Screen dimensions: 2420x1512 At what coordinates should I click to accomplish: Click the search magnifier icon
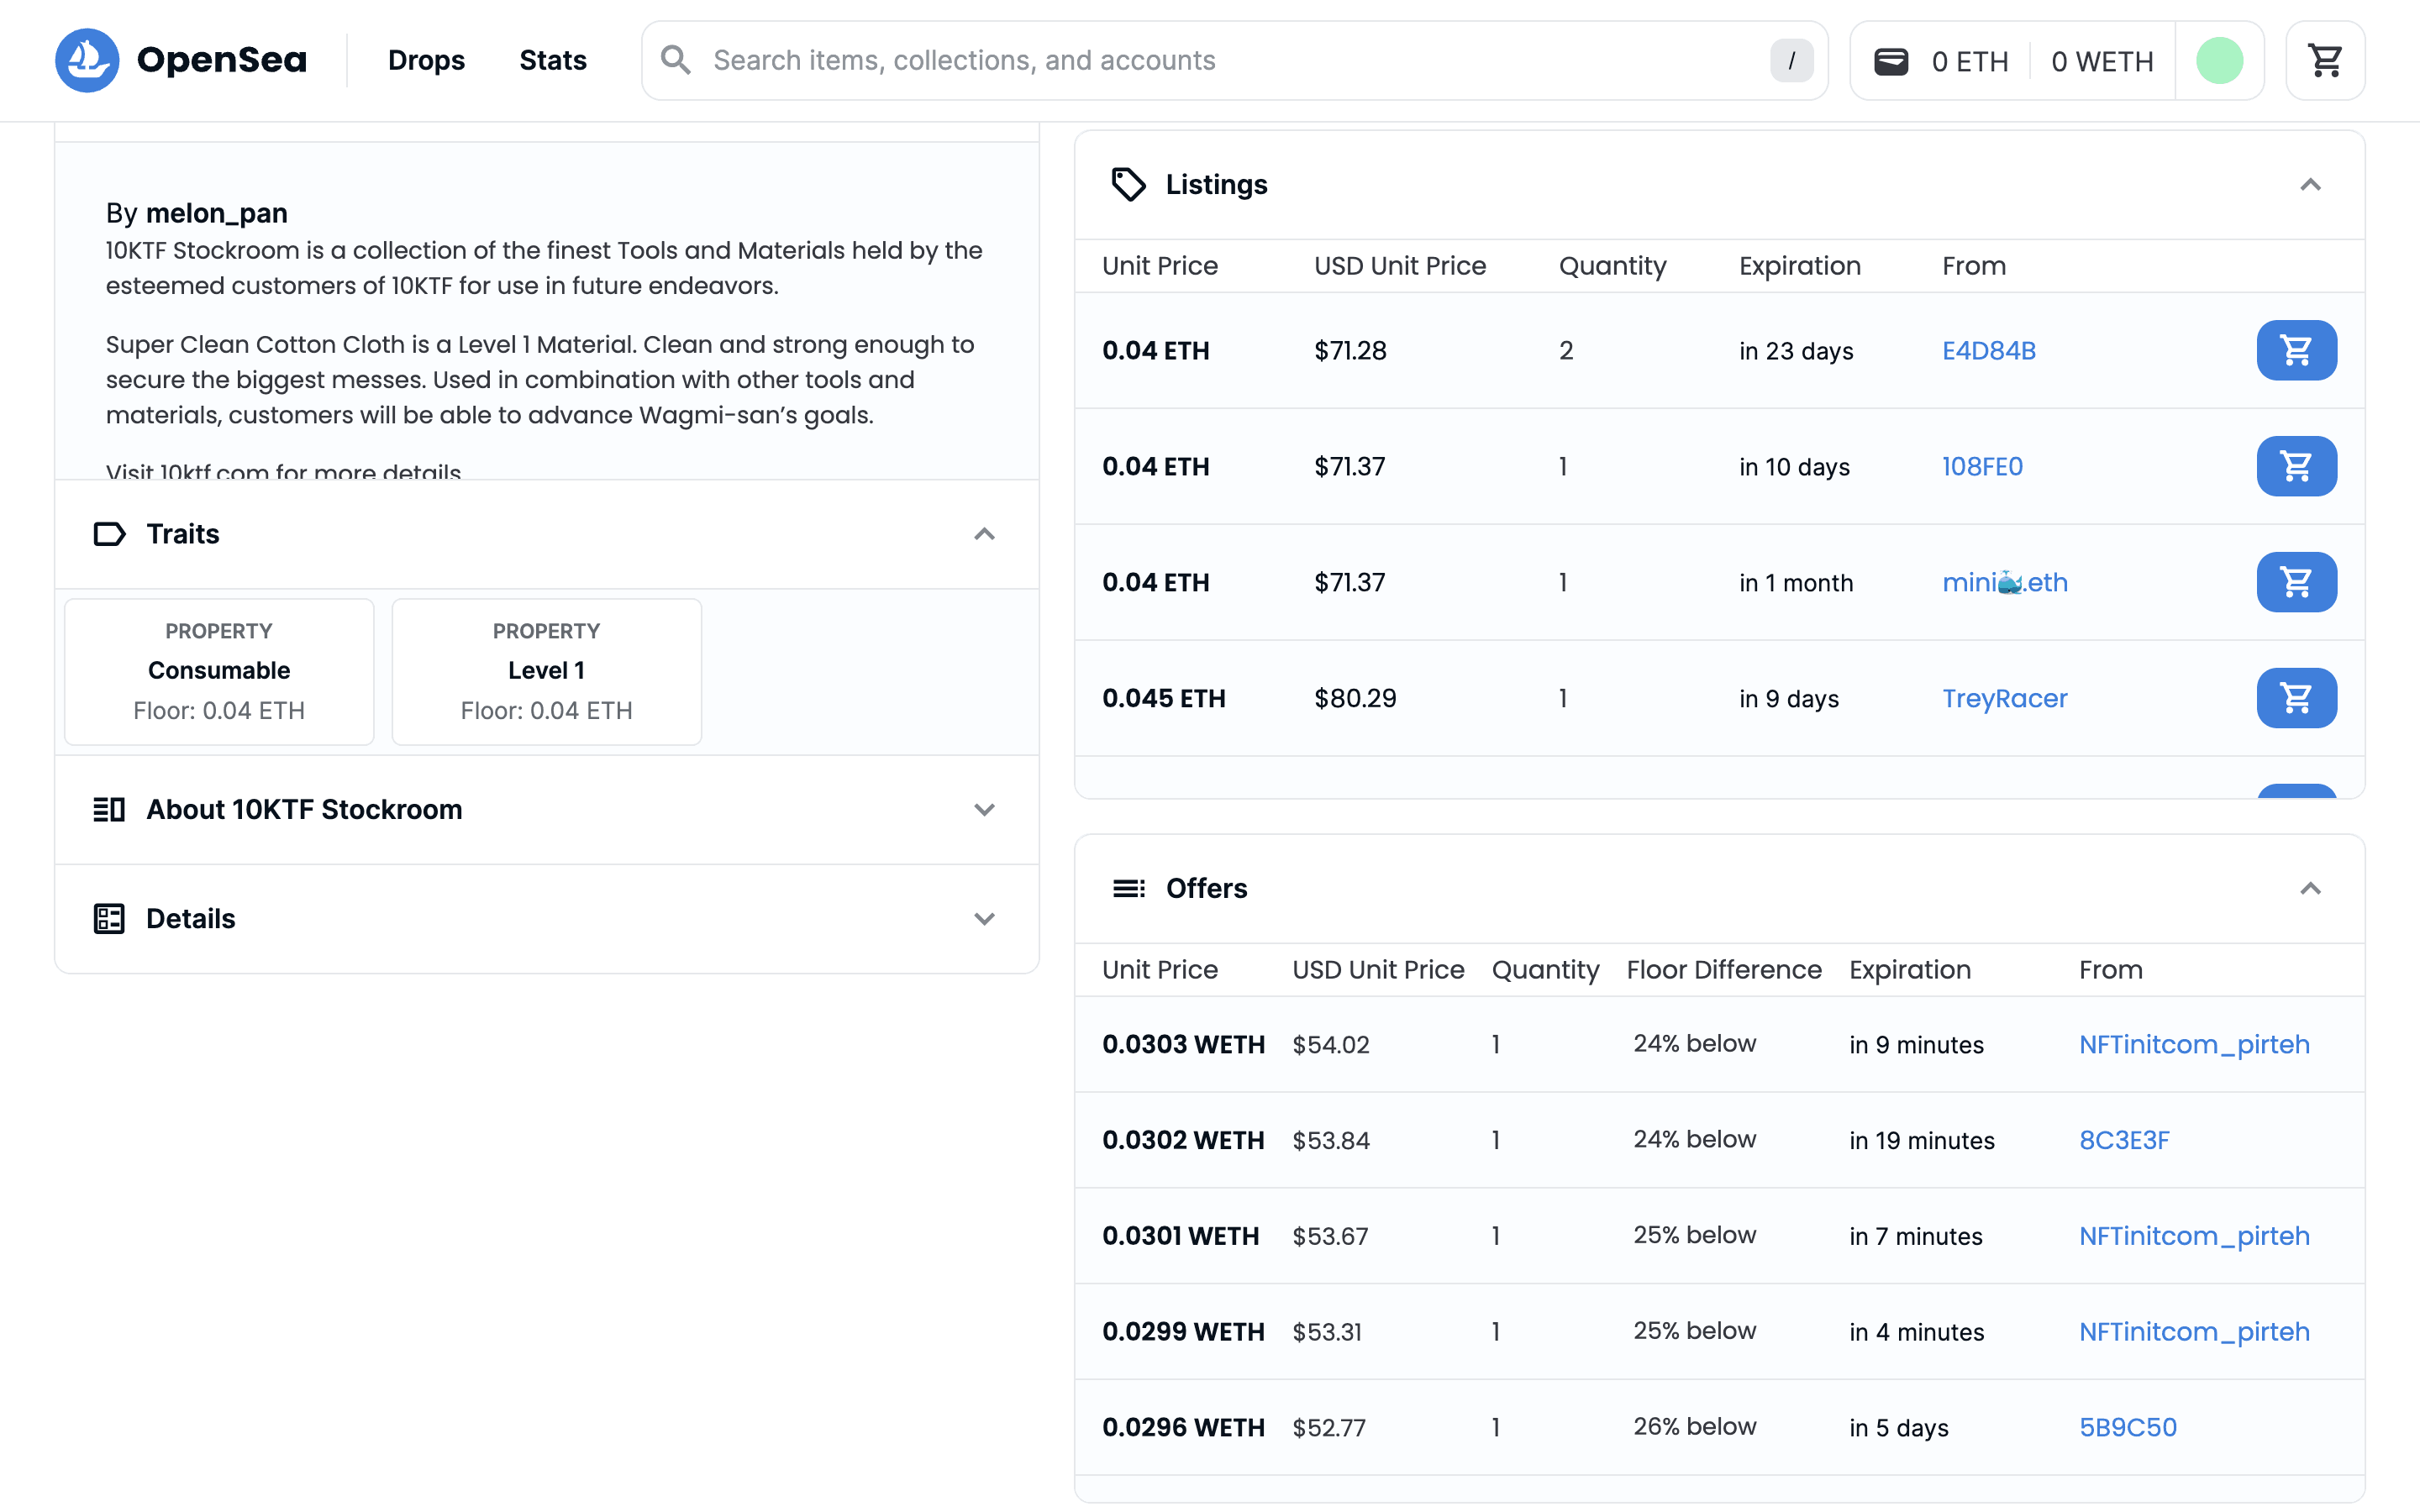tap(676, 60)
